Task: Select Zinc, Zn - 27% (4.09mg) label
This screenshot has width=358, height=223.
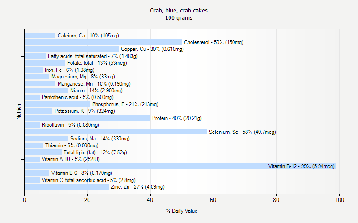Action: (x=138, y=187)
